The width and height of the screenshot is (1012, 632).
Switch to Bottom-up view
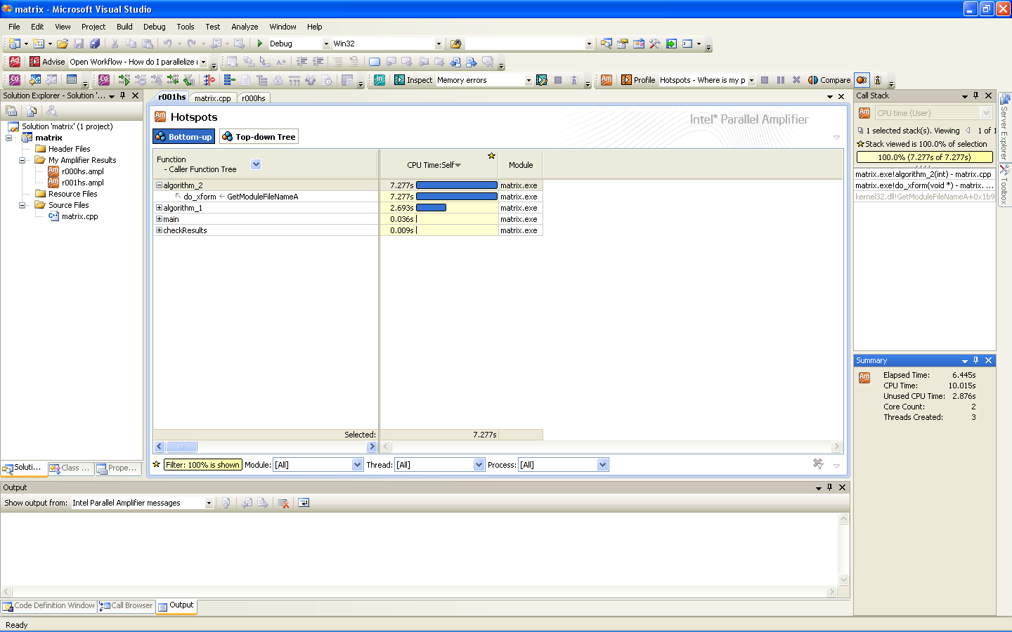point(183,137)
